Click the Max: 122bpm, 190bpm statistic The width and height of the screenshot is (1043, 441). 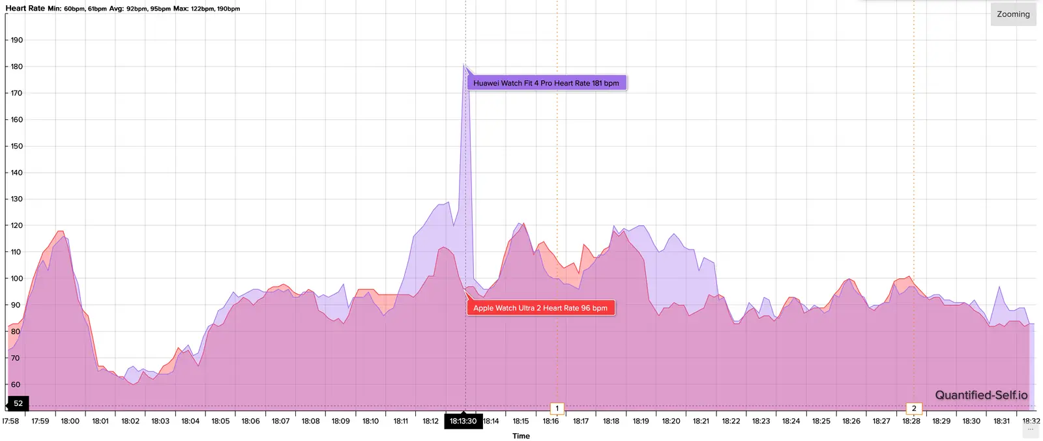[x=207, y=9]
